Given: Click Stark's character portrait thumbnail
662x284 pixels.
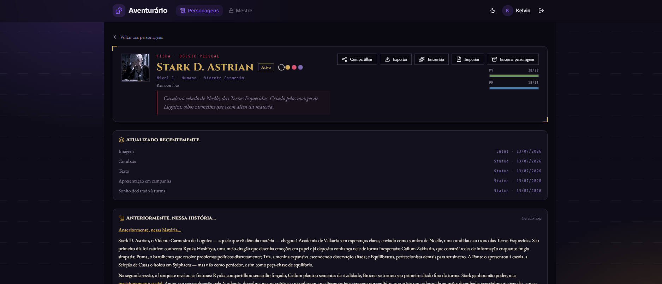Looking at the screenshot, I should tap(136, 68).
